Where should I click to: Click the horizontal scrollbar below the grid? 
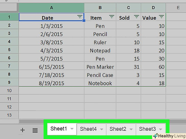coord(92,121)
